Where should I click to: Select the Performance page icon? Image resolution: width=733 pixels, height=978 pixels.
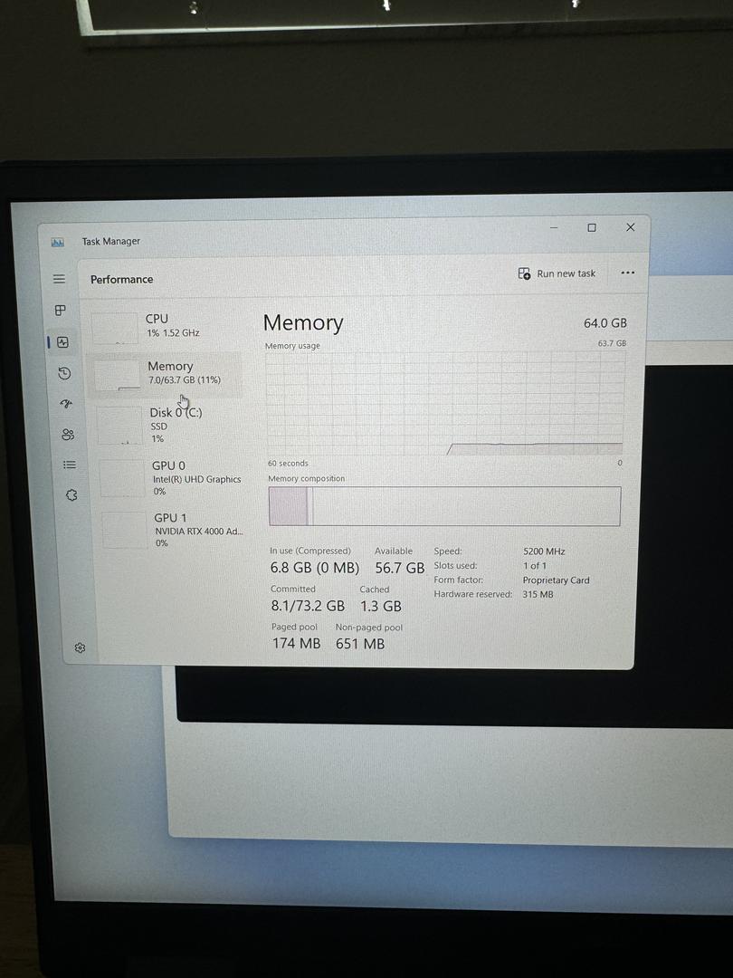point(63,341)
